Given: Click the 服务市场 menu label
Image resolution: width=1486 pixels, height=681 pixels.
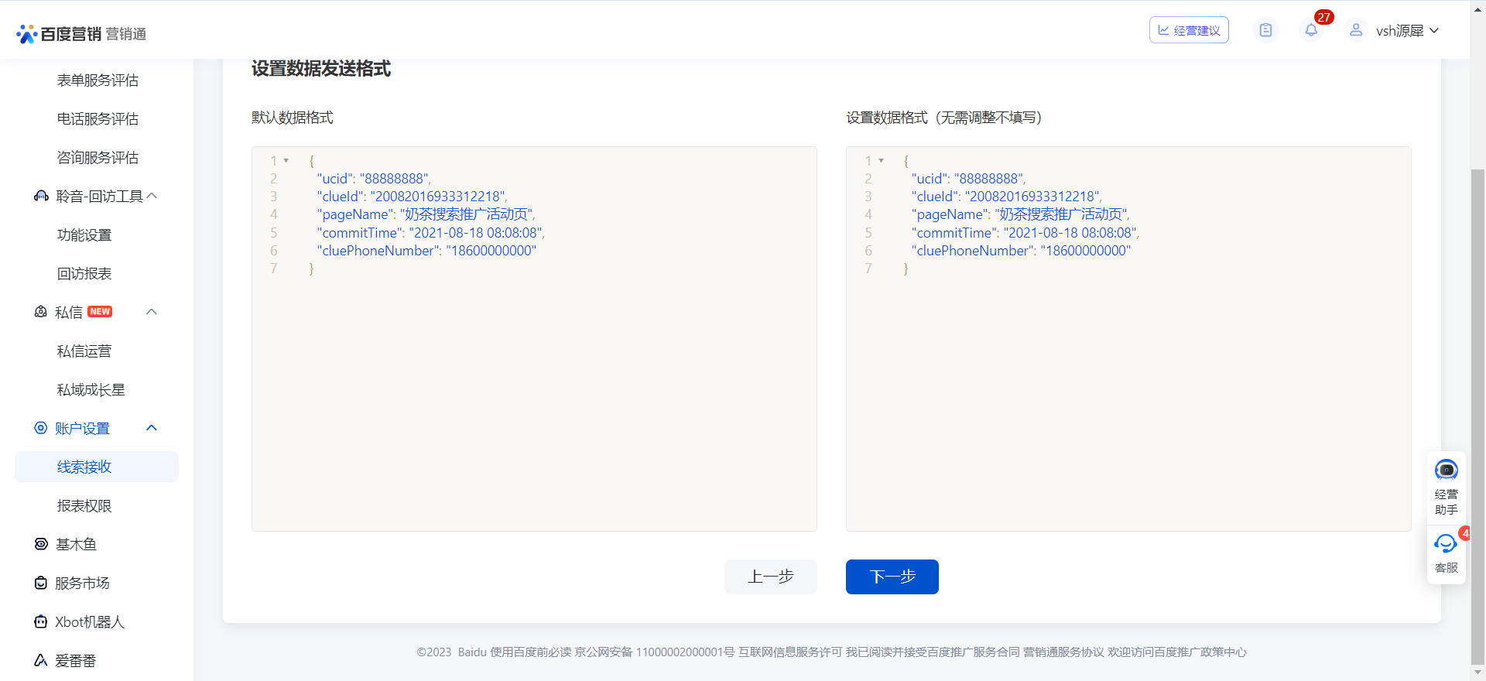Looking at the screenshot, I should click(82, 583).
